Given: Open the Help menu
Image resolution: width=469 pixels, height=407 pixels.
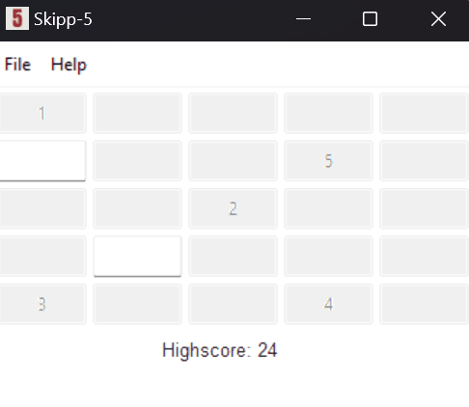Looking at the screenshot, I should [69, 65].
